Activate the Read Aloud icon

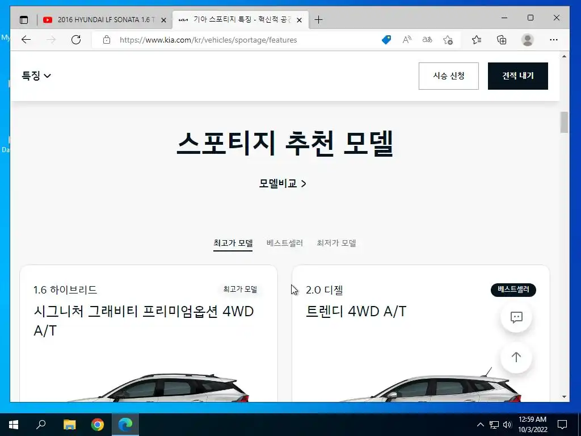[407, 40]
